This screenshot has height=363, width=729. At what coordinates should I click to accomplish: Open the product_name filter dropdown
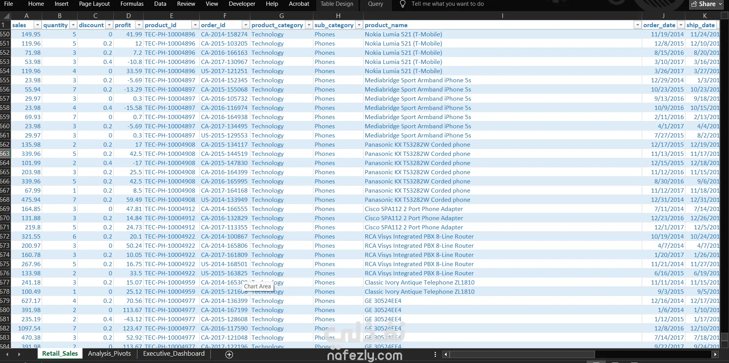(x=638, y=25)
